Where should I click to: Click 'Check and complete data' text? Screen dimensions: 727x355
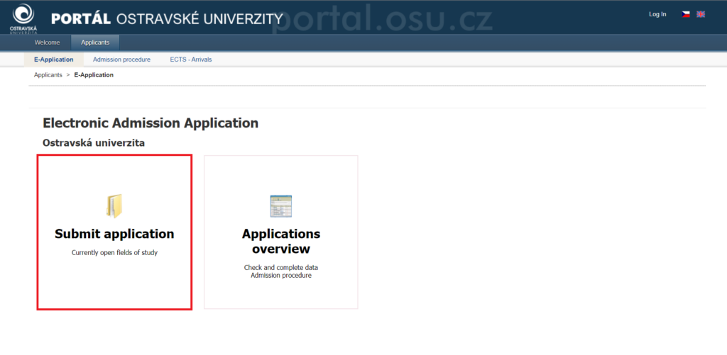coord(281,268)
